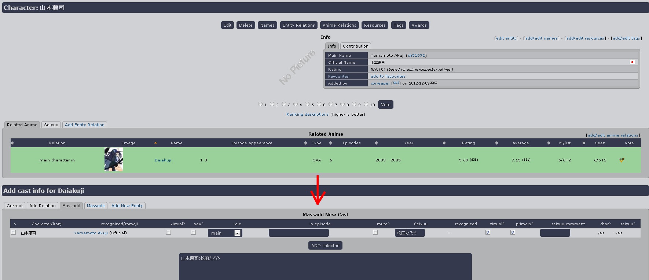
Task: Switch to the Seiyuu tab
Action: [51, 125]
